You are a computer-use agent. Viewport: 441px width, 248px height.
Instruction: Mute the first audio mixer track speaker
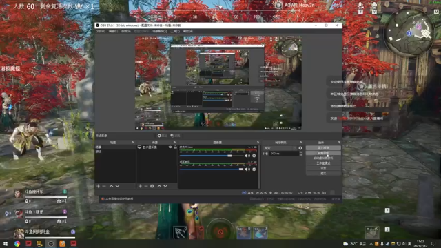247,156
